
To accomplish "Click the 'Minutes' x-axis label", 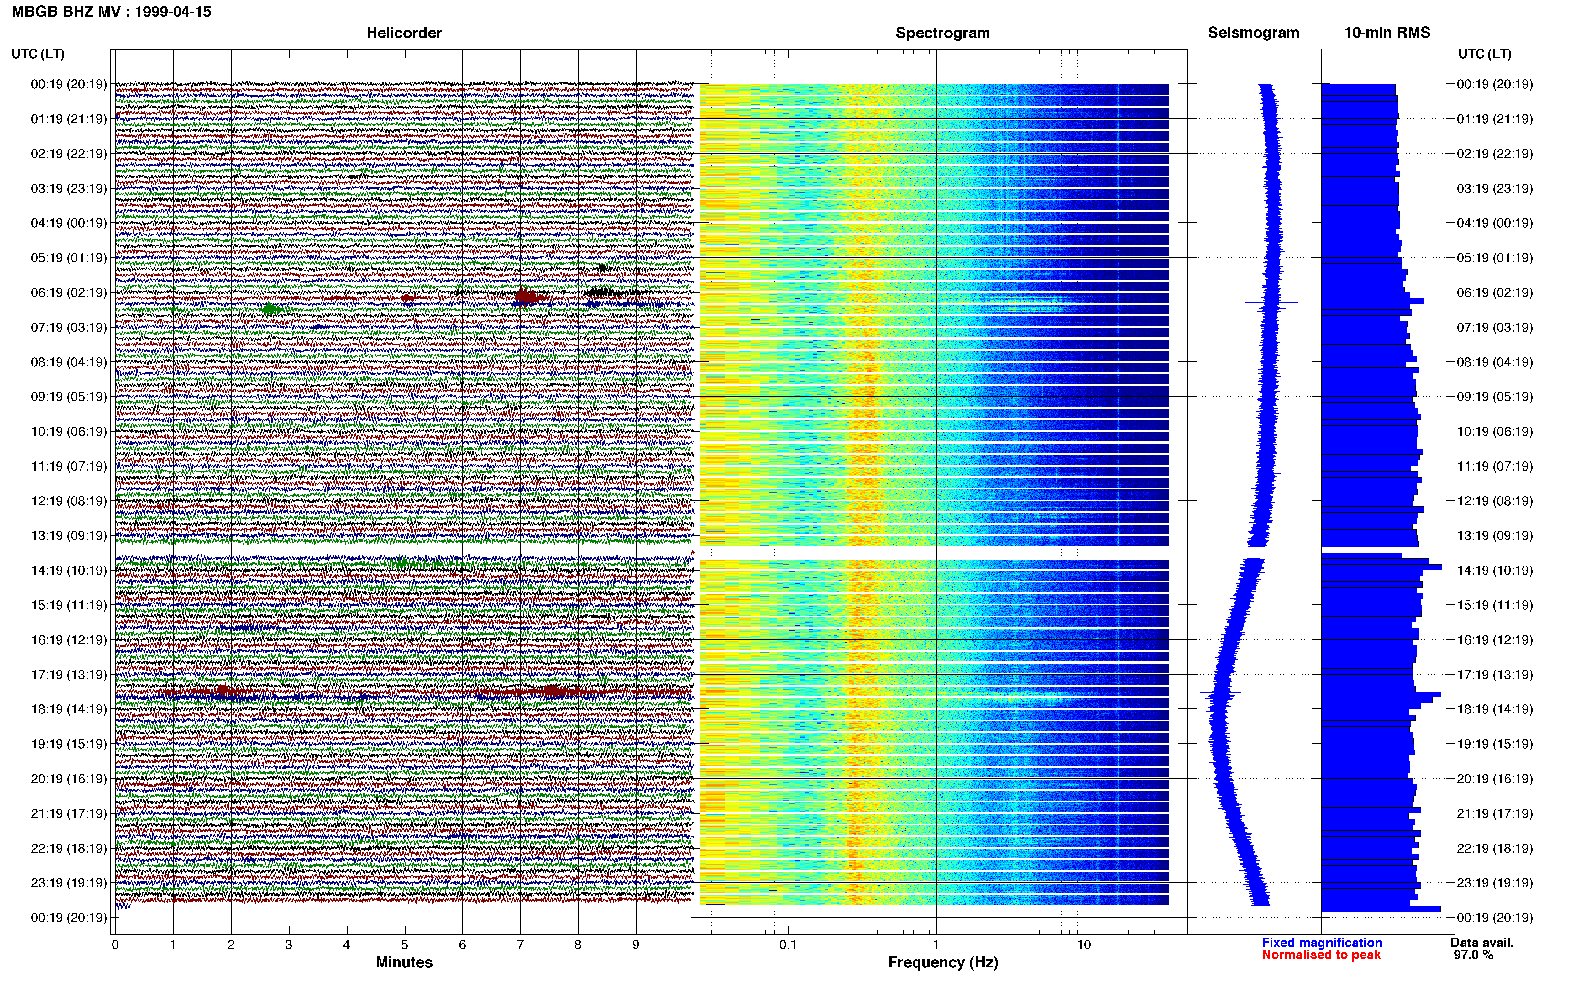I will [404, 962].
